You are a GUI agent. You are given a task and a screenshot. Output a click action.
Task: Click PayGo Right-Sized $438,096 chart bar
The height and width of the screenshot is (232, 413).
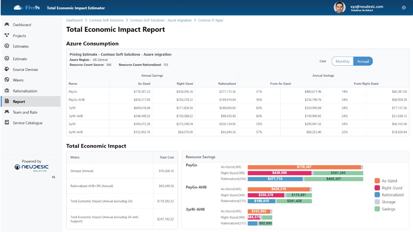(279, 173)
